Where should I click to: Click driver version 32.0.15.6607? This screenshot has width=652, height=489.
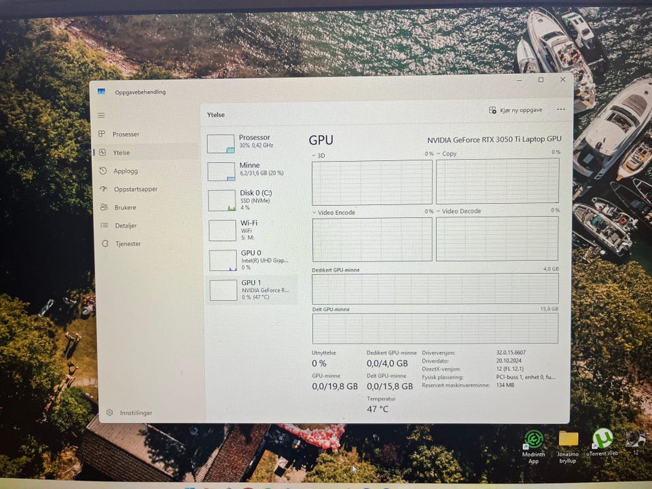click(x=511, y=352)
